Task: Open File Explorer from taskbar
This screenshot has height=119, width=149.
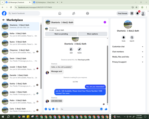Action: pyautogui.click(x=24, y=117)
